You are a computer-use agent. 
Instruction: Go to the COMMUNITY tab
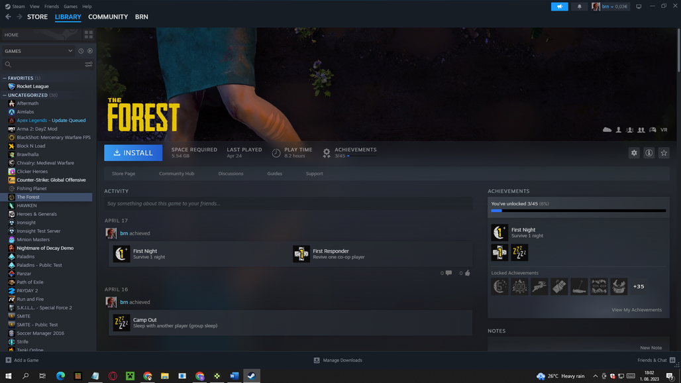108,17
